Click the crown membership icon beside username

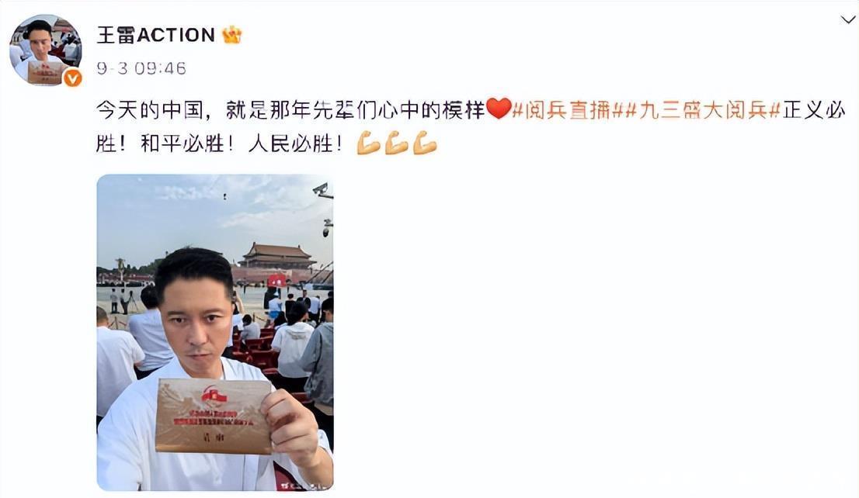point(231,35)
